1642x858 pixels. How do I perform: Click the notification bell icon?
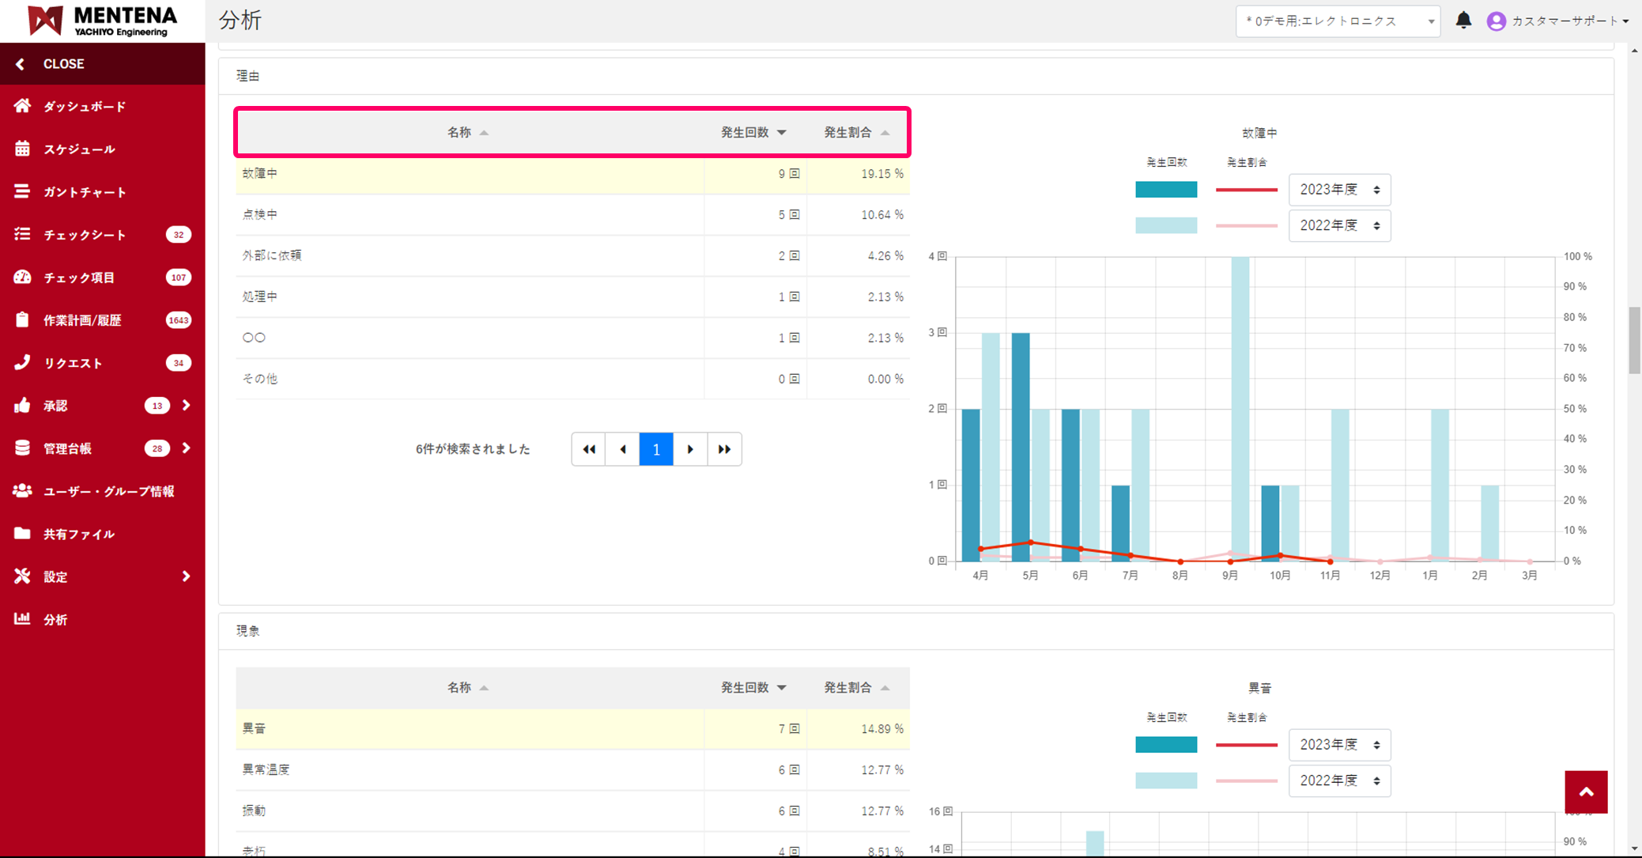point(1463,21)
